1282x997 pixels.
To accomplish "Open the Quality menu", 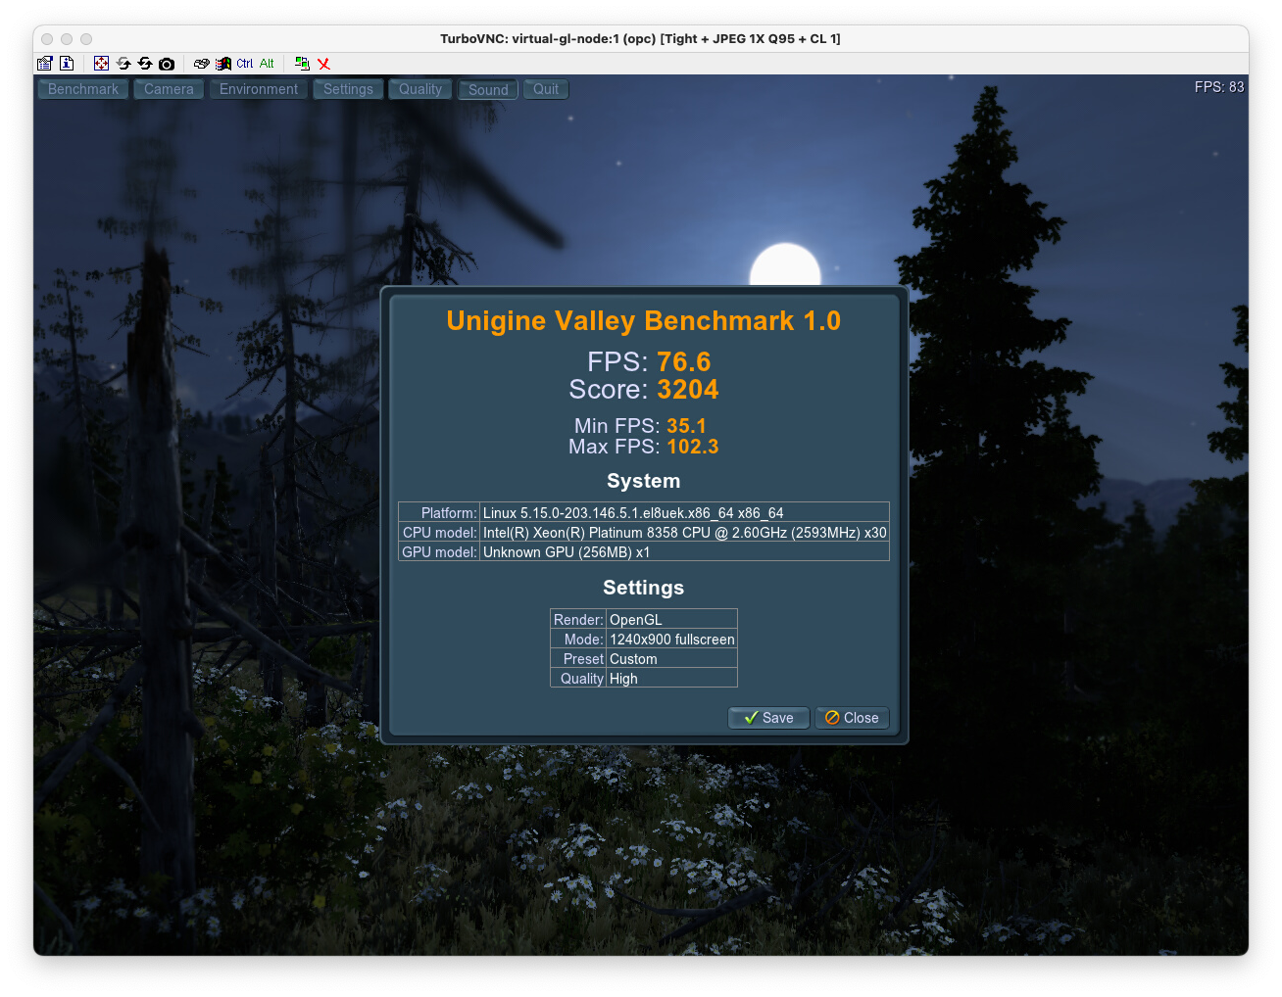I will click(419, 89).
